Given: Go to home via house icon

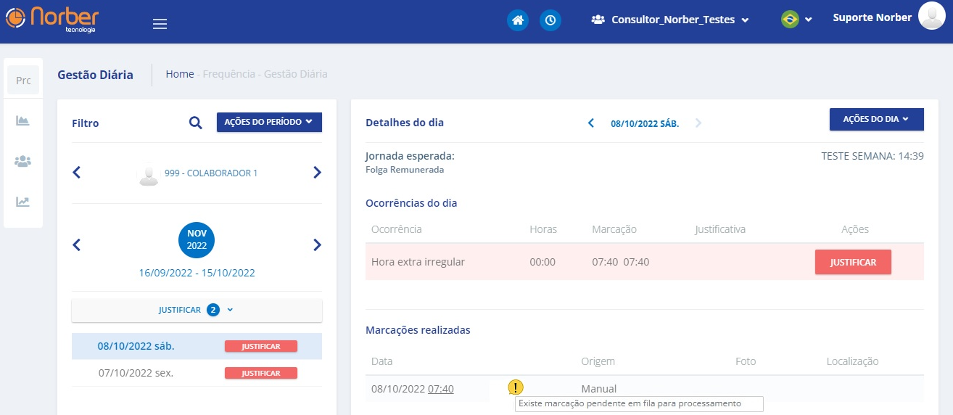Looking at the screenshot, I should (x=518, y=20).
